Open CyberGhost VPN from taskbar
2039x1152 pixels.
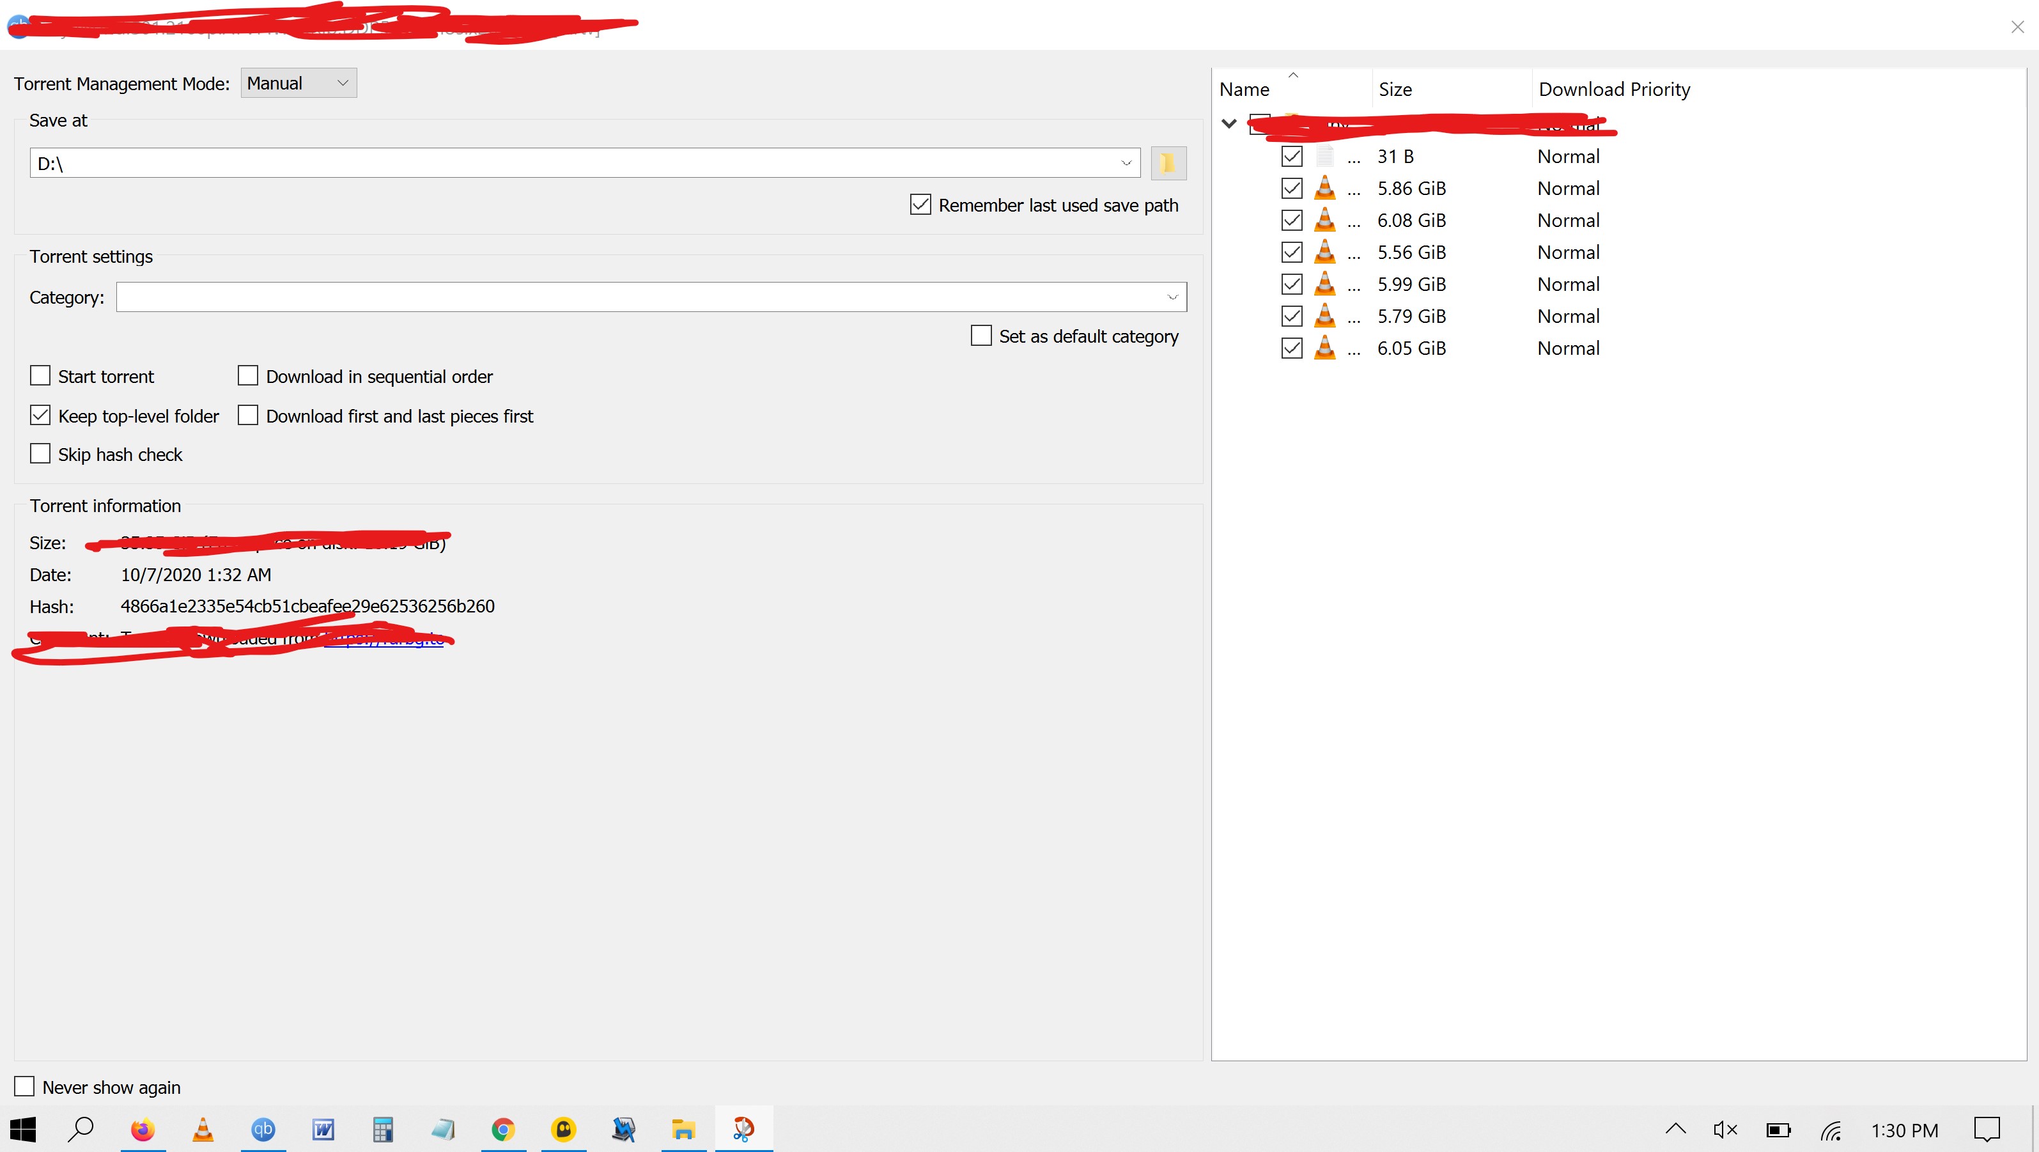coord(564,1129)
